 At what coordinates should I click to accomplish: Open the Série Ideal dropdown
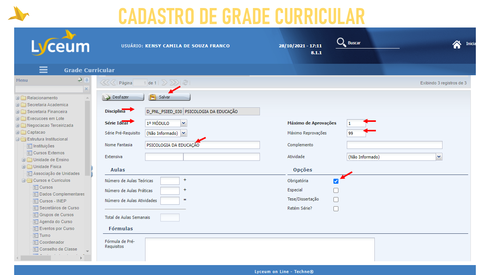coord(184,123)
